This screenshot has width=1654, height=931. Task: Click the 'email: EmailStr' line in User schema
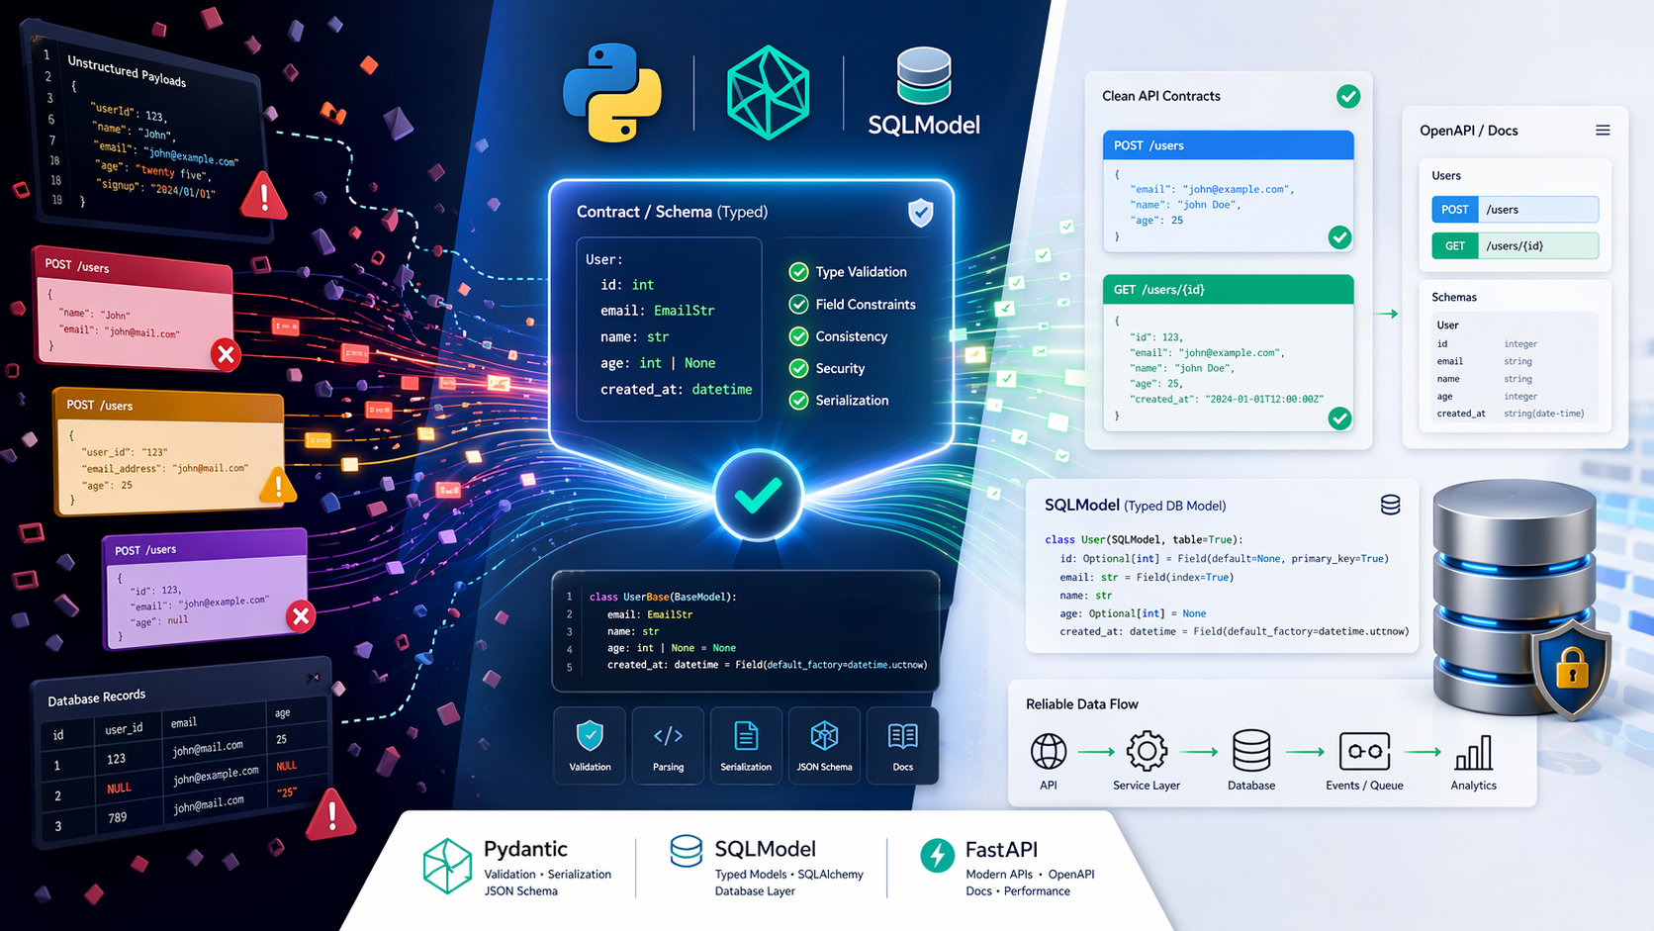tap(657, 311)
